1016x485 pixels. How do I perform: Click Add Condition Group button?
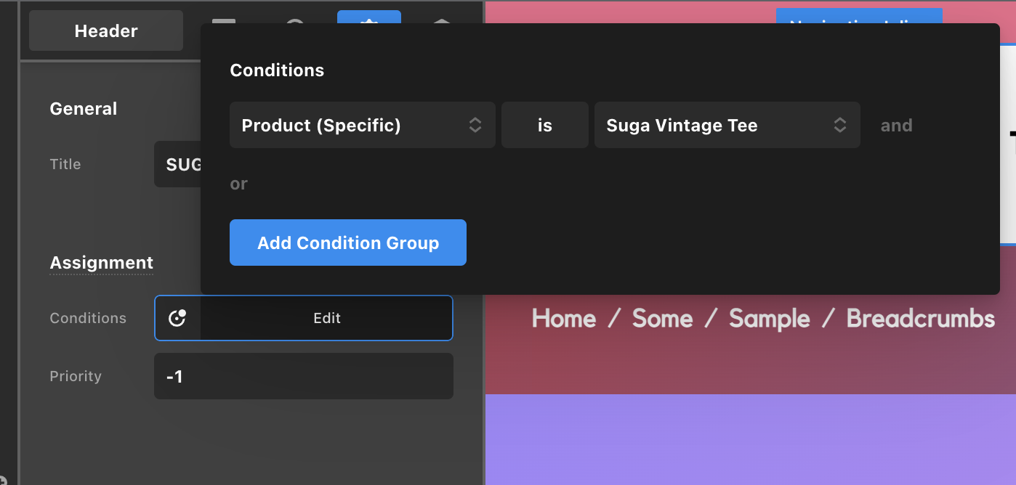point(347,242)
